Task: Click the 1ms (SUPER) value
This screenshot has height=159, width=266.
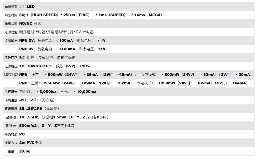Action: (112, 15)
